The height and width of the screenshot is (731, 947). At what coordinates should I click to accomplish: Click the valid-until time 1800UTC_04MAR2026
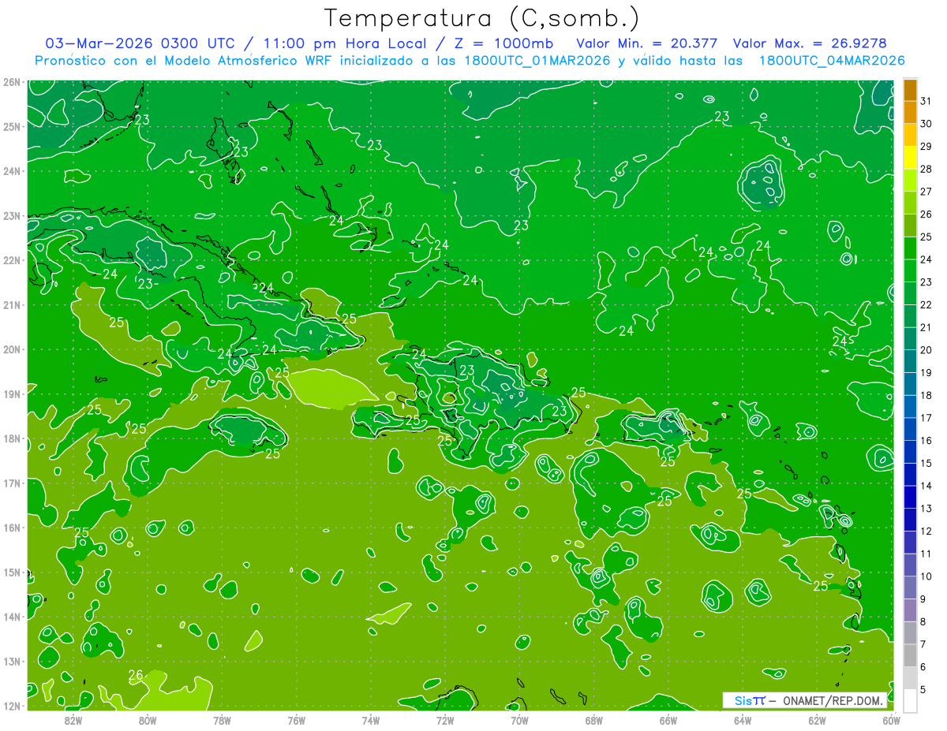pos(831,61)
